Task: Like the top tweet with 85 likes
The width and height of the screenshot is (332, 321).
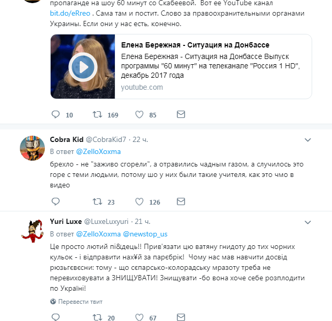Action: 139,115
